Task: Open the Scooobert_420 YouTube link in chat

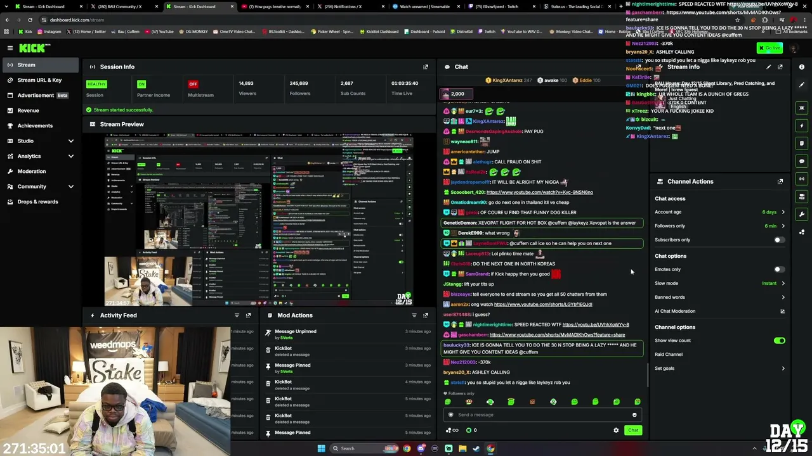Action: (x=539, y=193)
